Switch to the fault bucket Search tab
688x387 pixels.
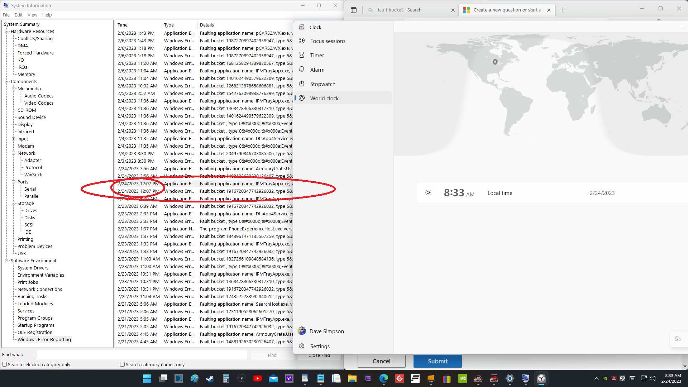399,10
